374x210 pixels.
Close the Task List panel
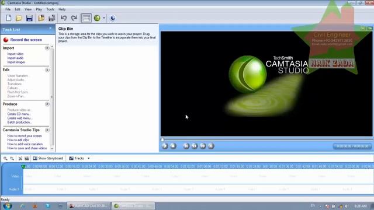pos(50,29)
